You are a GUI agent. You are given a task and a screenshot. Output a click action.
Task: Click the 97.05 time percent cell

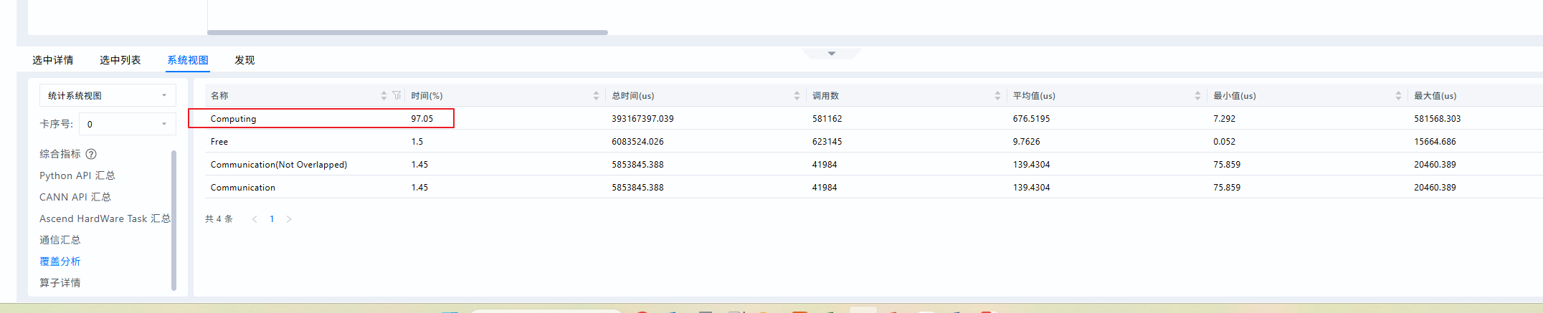[x=422, y=119]
